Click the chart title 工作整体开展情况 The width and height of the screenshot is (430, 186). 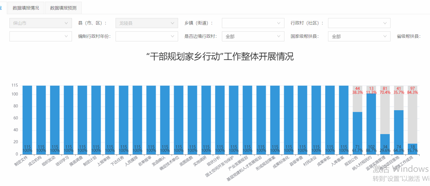(220, 57)
